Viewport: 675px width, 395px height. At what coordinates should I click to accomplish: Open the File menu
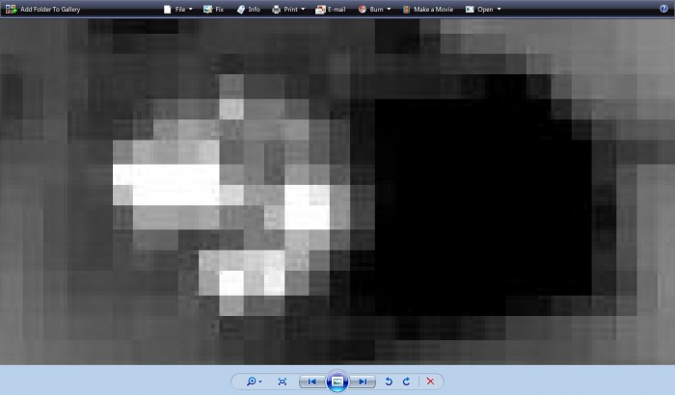point(177,9)
